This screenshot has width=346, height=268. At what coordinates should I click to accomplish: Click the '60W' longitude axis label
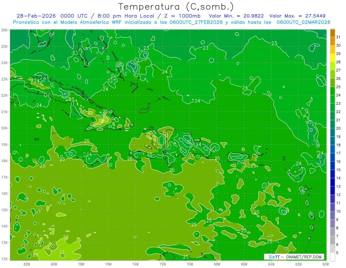(x=326, y=264)
